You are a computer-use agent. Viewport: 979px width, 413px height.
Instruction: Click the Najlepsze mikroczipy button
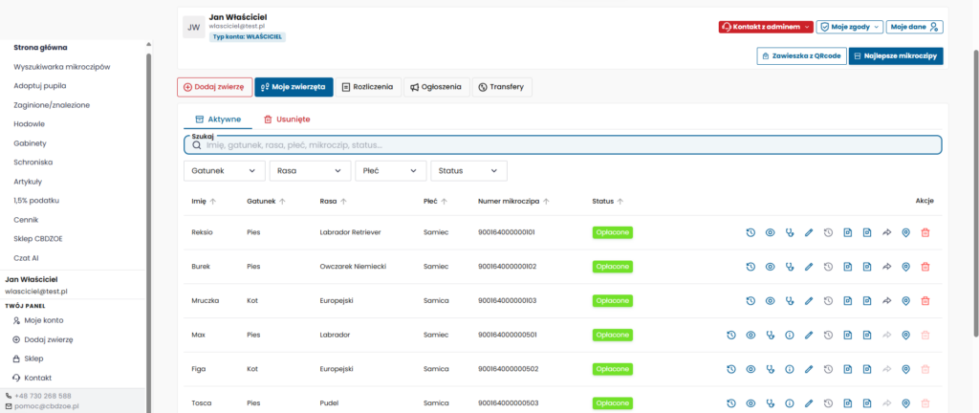pos(896,56)
